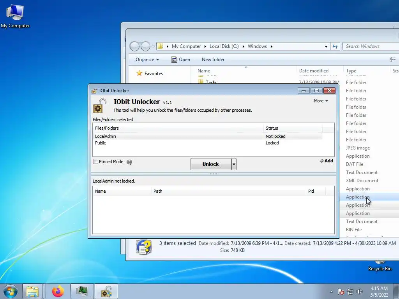Click the Search Windows input field
Image resolution: width=399 pixels, height=299 pixels.
(371, 46)
